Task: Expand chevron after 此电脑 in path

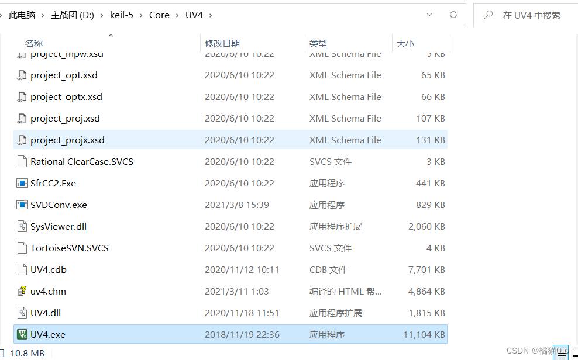Action: pyautogui.click(x=43, y=15)
